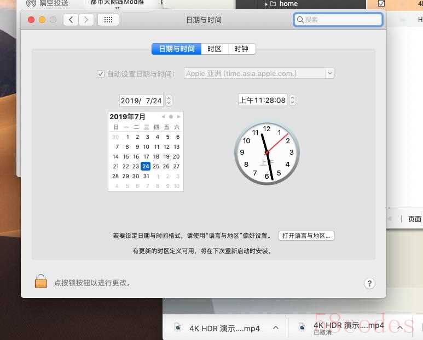423x340 pixels.
Task: Go to next month in calendar
Action: 178,116
